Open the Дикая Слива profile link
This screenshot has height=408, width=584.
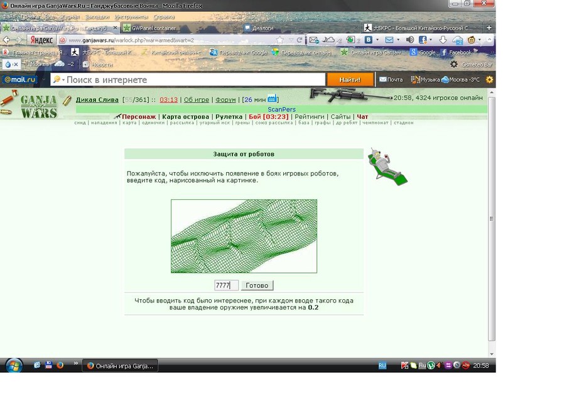[x=97, y=99]
